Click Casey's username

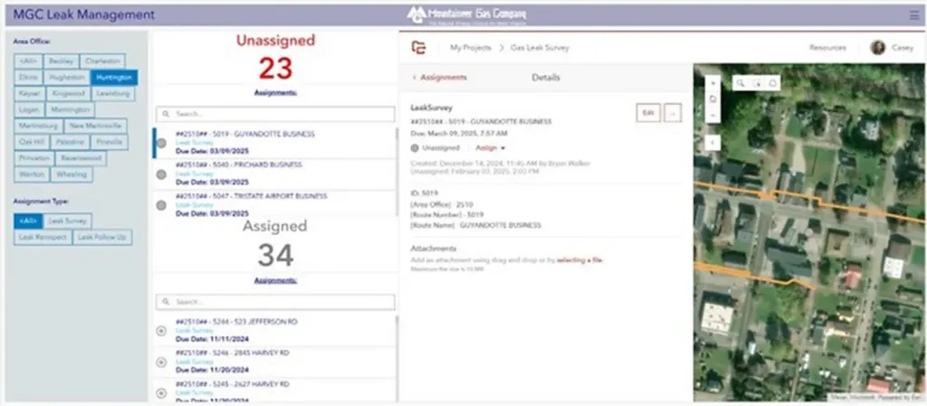click(x=903, y=48)
